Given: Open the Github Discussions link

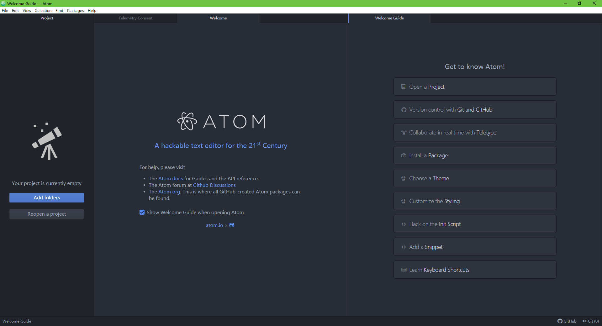Looking at the screenshot, I should coord(214,185).
